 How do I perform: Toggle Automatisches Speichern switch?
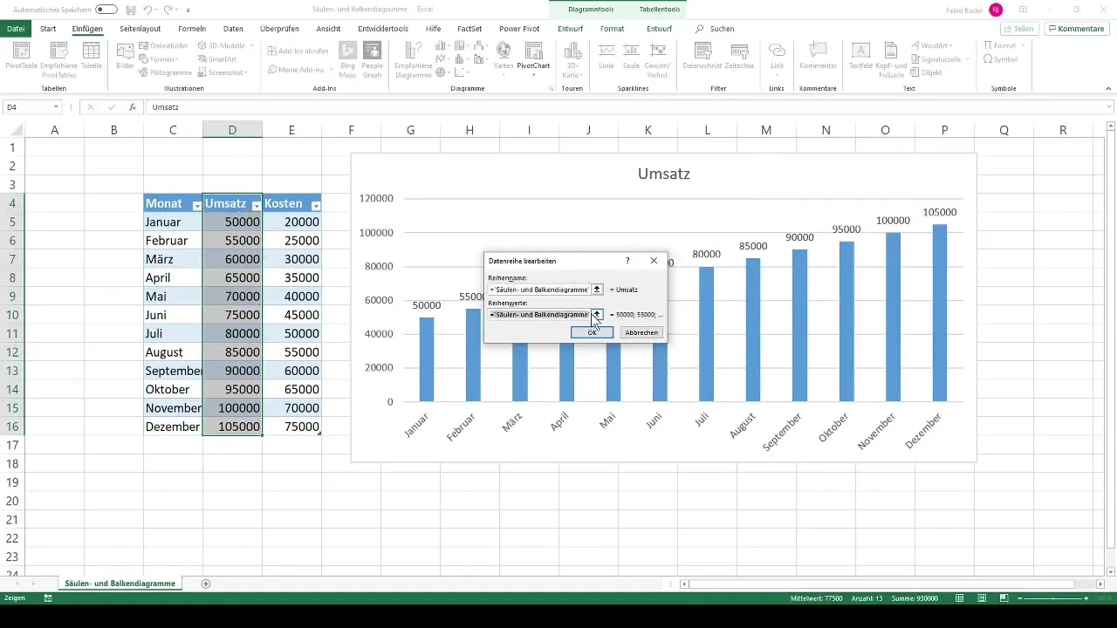[x=106, y=9]
